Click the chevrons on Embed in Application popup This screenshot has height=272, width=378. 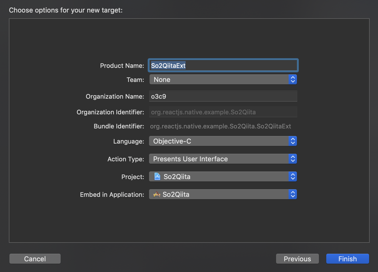pyautogui.click(x=293, y=194)
